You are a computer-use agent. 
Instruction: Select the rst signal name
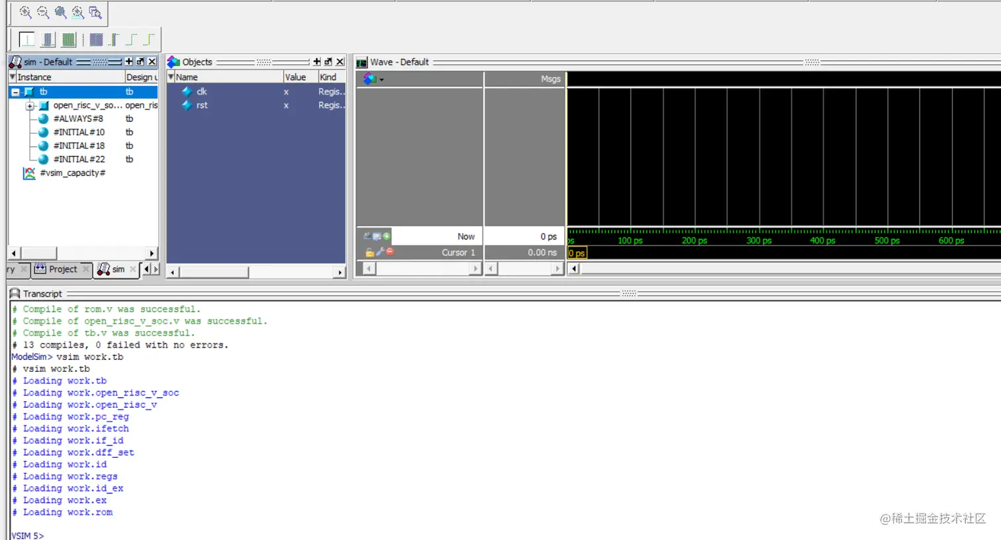pyautogui.click(x=202, y=105)
